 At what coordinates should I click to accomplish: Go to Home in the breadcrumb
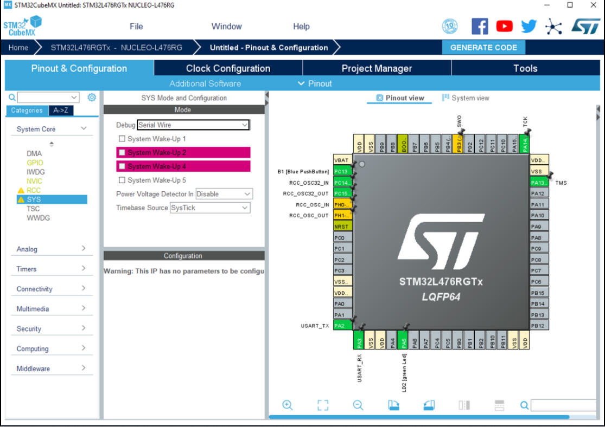point(18,48)
